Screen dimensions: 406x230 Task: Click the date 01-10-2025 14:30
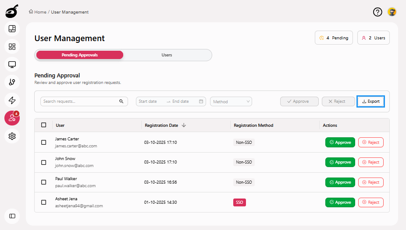point(160,202)
